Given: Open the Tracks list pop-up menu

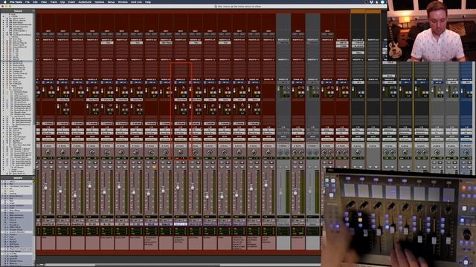Looking at the screenshot, I should [33, 11].
